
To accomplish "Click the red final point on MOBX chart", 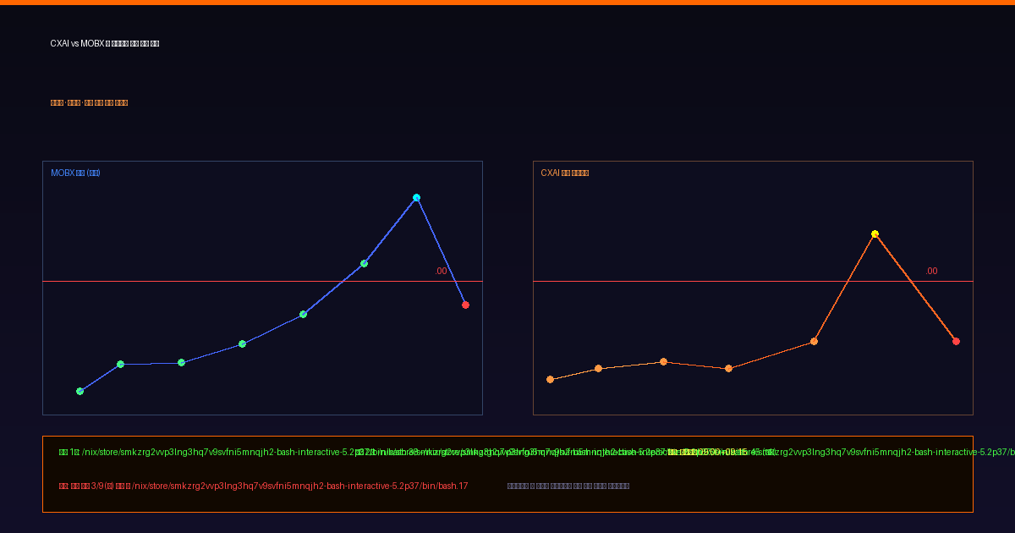I will (465, 305).
